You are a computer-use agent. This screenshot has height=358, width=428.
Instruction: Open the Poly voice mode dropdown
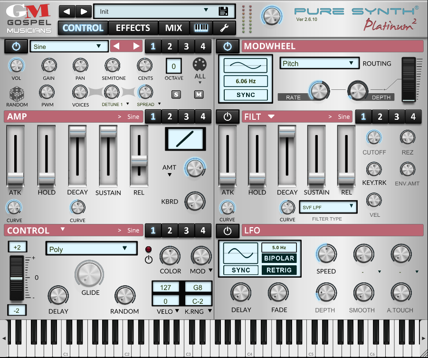pyautogui.click(x=91, y=249)
